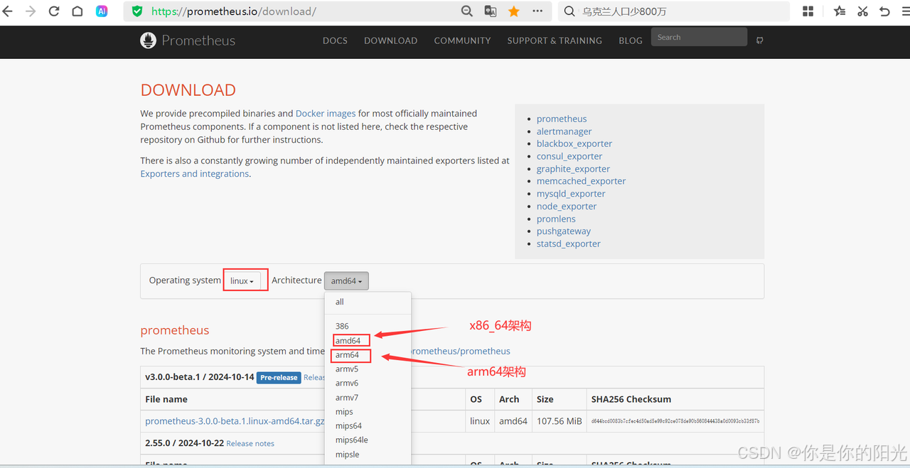Viewport: 910px width, 468px height.
Task: Collapse the Architecture amd64 dropdown
Action: click(346, 281)
